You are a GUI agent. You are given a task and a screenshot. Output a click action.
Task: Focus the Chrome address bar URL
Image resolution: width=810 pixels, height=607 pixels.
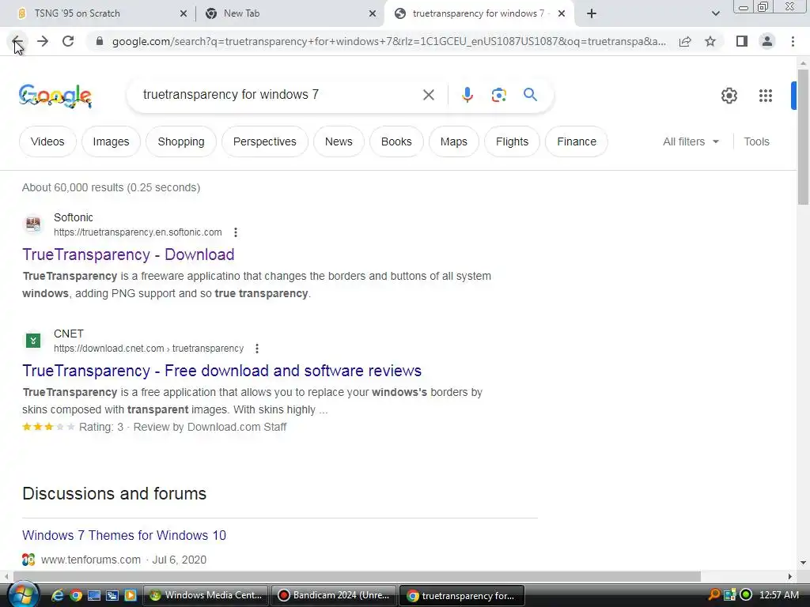pyautogui.click(x=388, y=41)
